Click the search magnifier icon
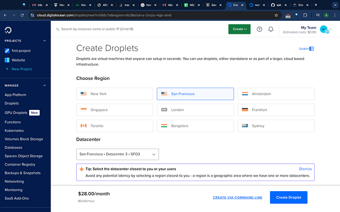This screenshot has height=212, width=340. pos(58,29)
